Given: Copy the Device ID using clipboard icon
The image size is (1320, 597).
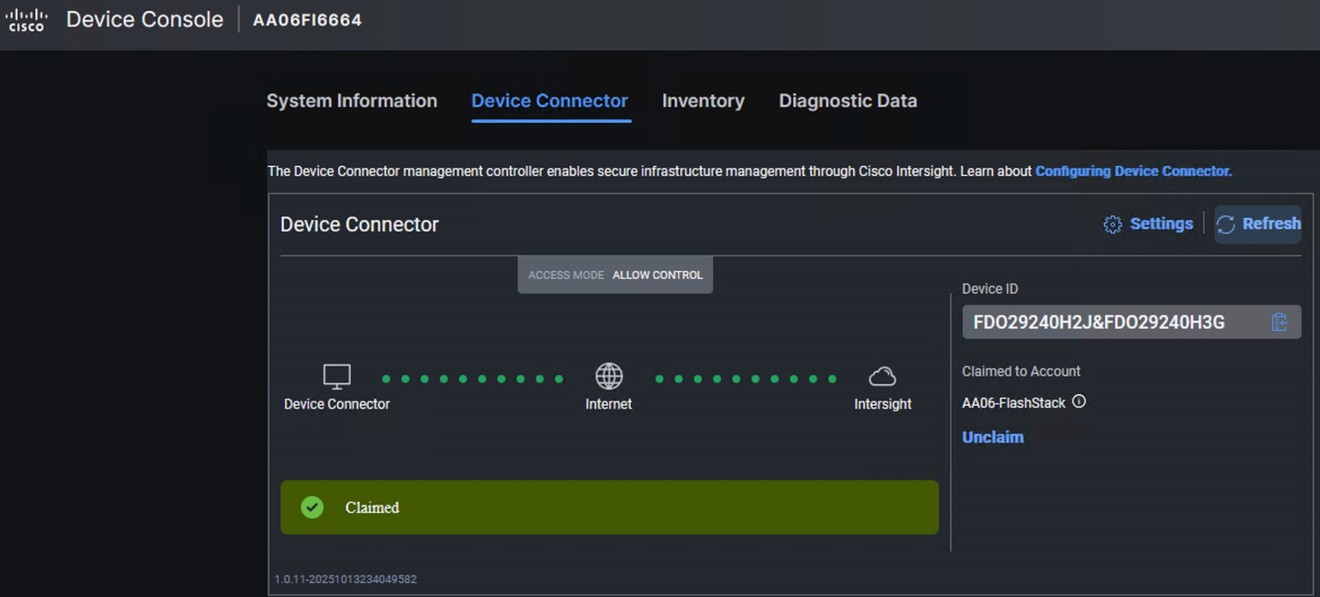Looking at the screenshot, I should pos(1280,322).
